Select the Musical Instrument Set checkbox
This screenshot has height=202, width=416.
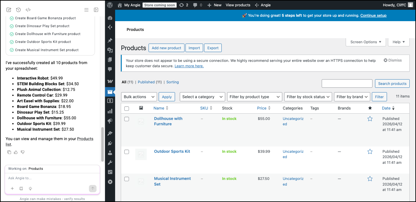[126, 179]
